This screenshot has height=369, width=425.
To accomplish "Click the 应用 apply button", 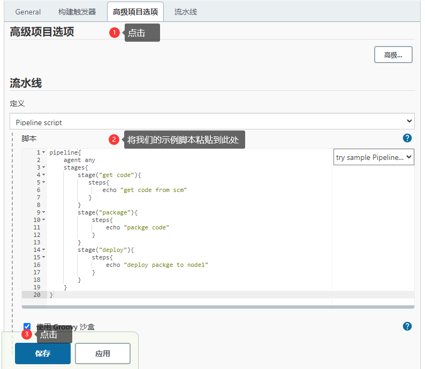I will 103,353.
